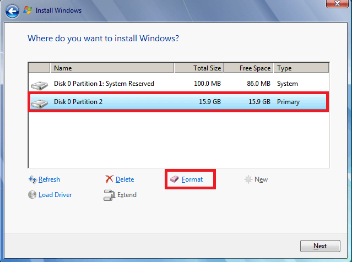
Task: Sort by the Total Size column header
Action: [x=199, y=68]
